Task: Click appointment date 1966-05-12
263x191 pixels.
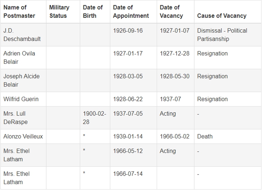Action: (x=128, y=151)
